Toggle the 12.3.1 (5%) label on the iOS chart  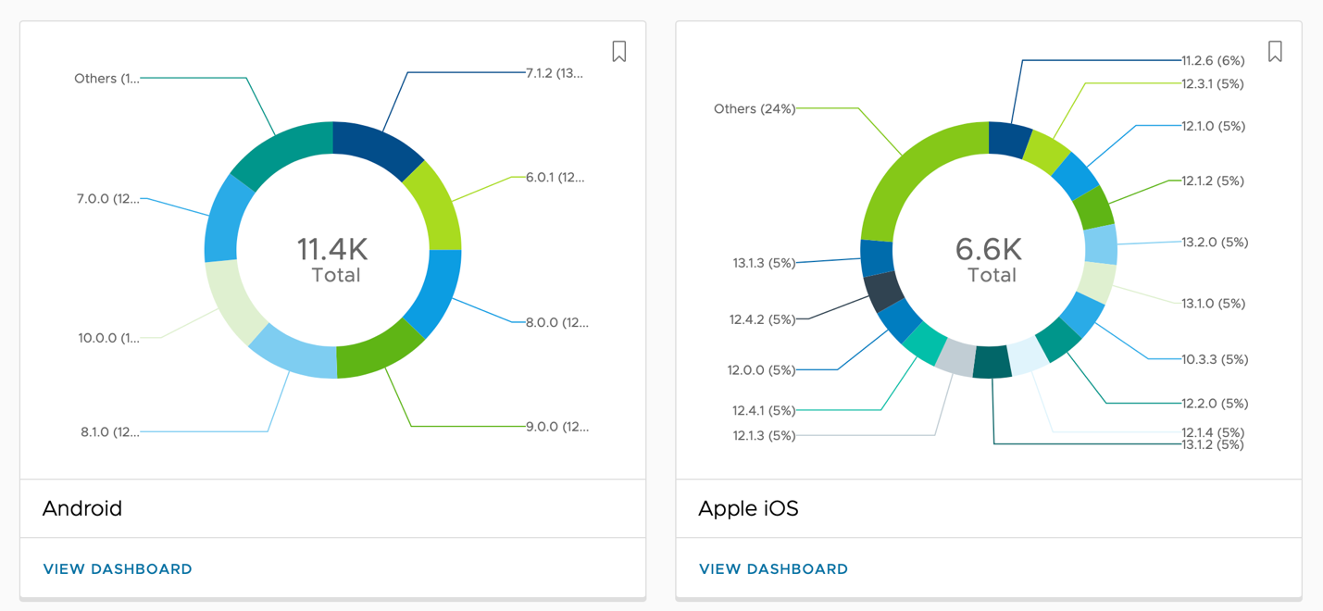(1211, 83)
